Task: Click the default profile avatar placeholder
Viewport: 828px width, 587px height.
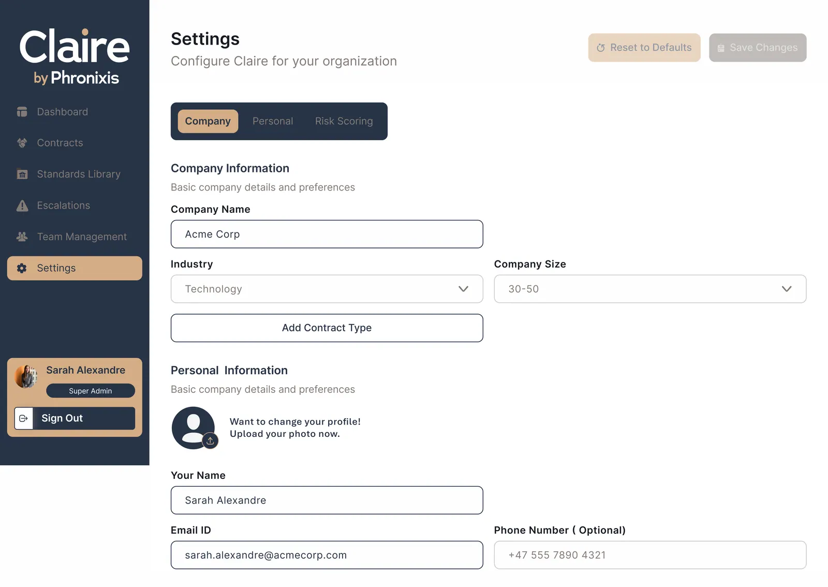Action: pyautogui.click(x=193, y=428)
